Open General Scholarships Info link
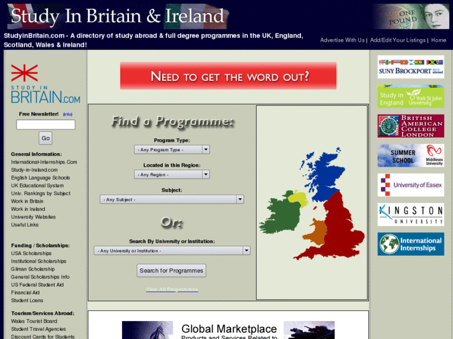 (40, 277)
